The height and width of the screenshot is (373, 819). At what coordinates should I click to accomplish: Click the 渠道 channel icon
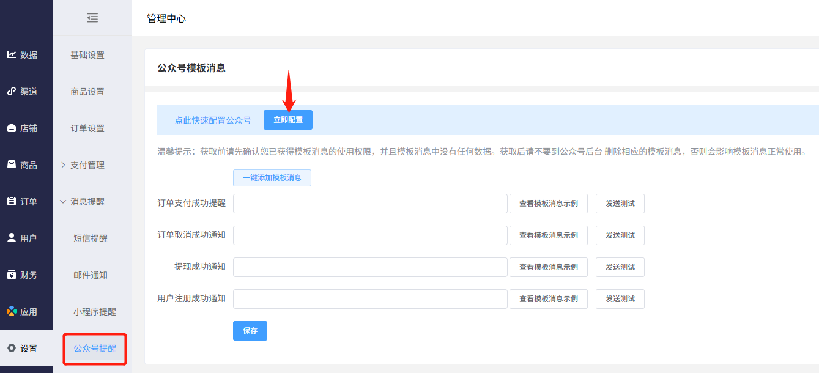point(12,91)
